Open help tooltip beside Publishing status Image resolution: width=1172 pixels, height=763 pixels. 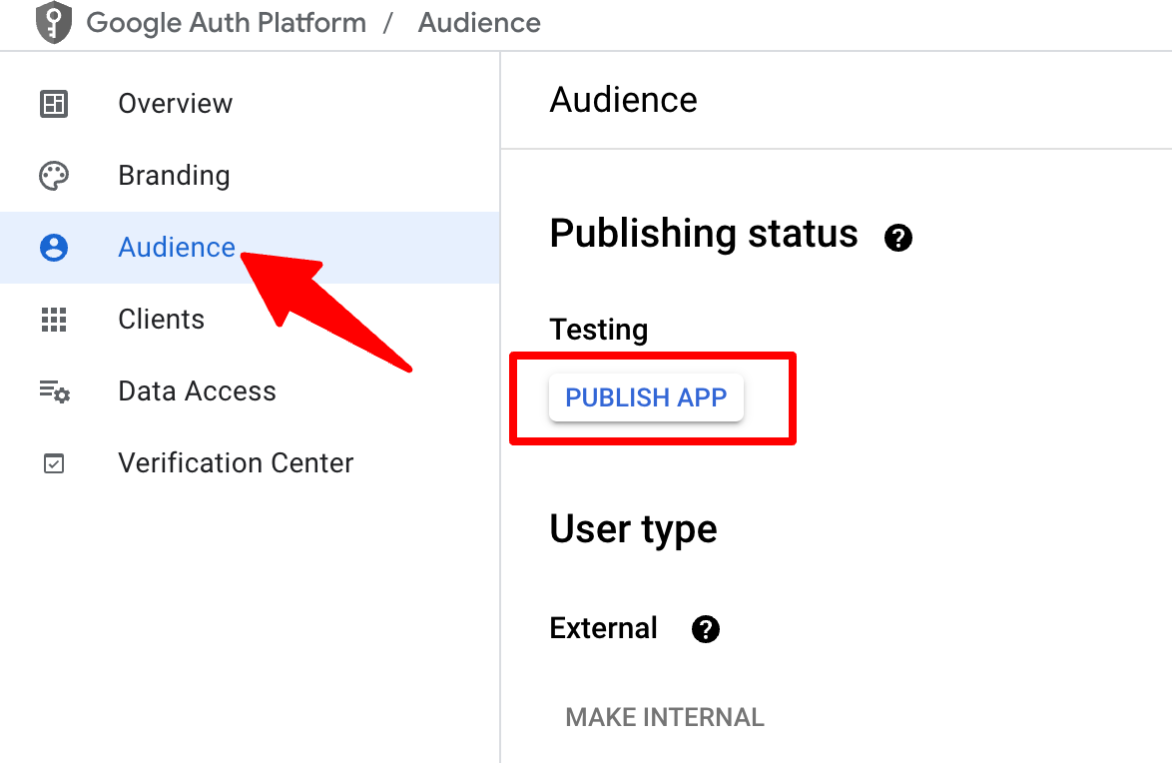(x=898, y=238)
